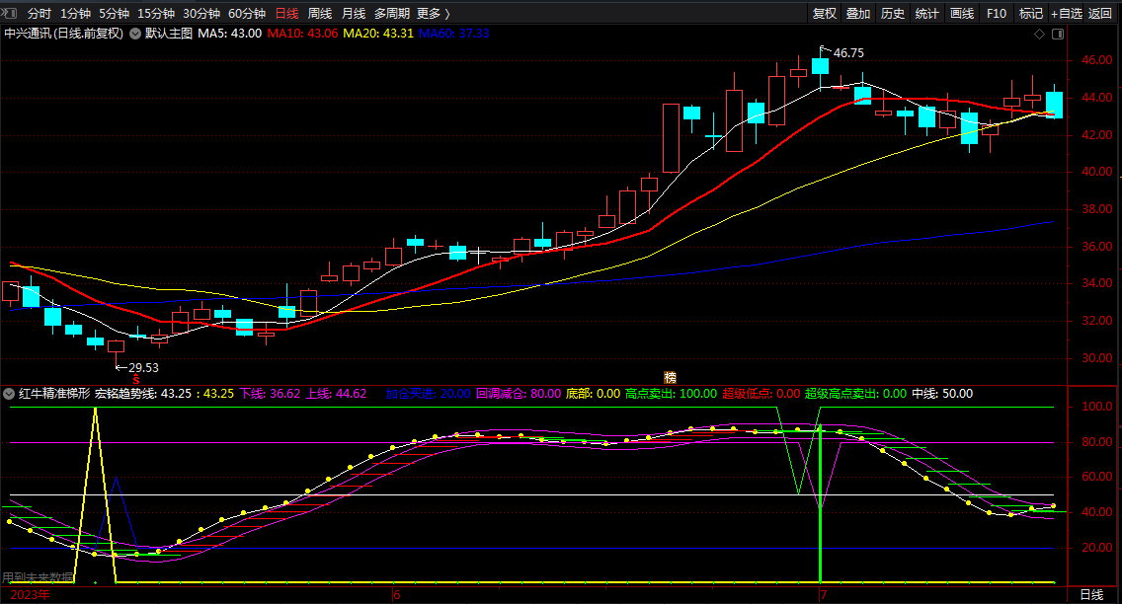Click the MA20: 43.31 label
Viewport: 1122px width, 604px height.
[378, 34]
